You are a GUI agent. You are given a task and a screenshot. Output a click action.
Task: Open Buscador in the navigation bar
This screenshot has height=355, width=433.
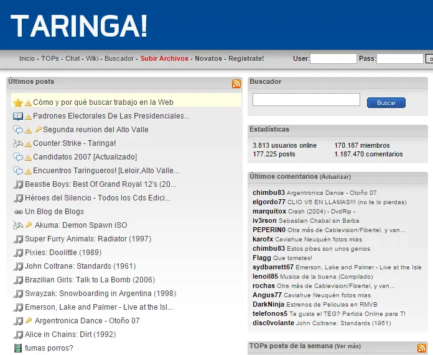point(119,58)
